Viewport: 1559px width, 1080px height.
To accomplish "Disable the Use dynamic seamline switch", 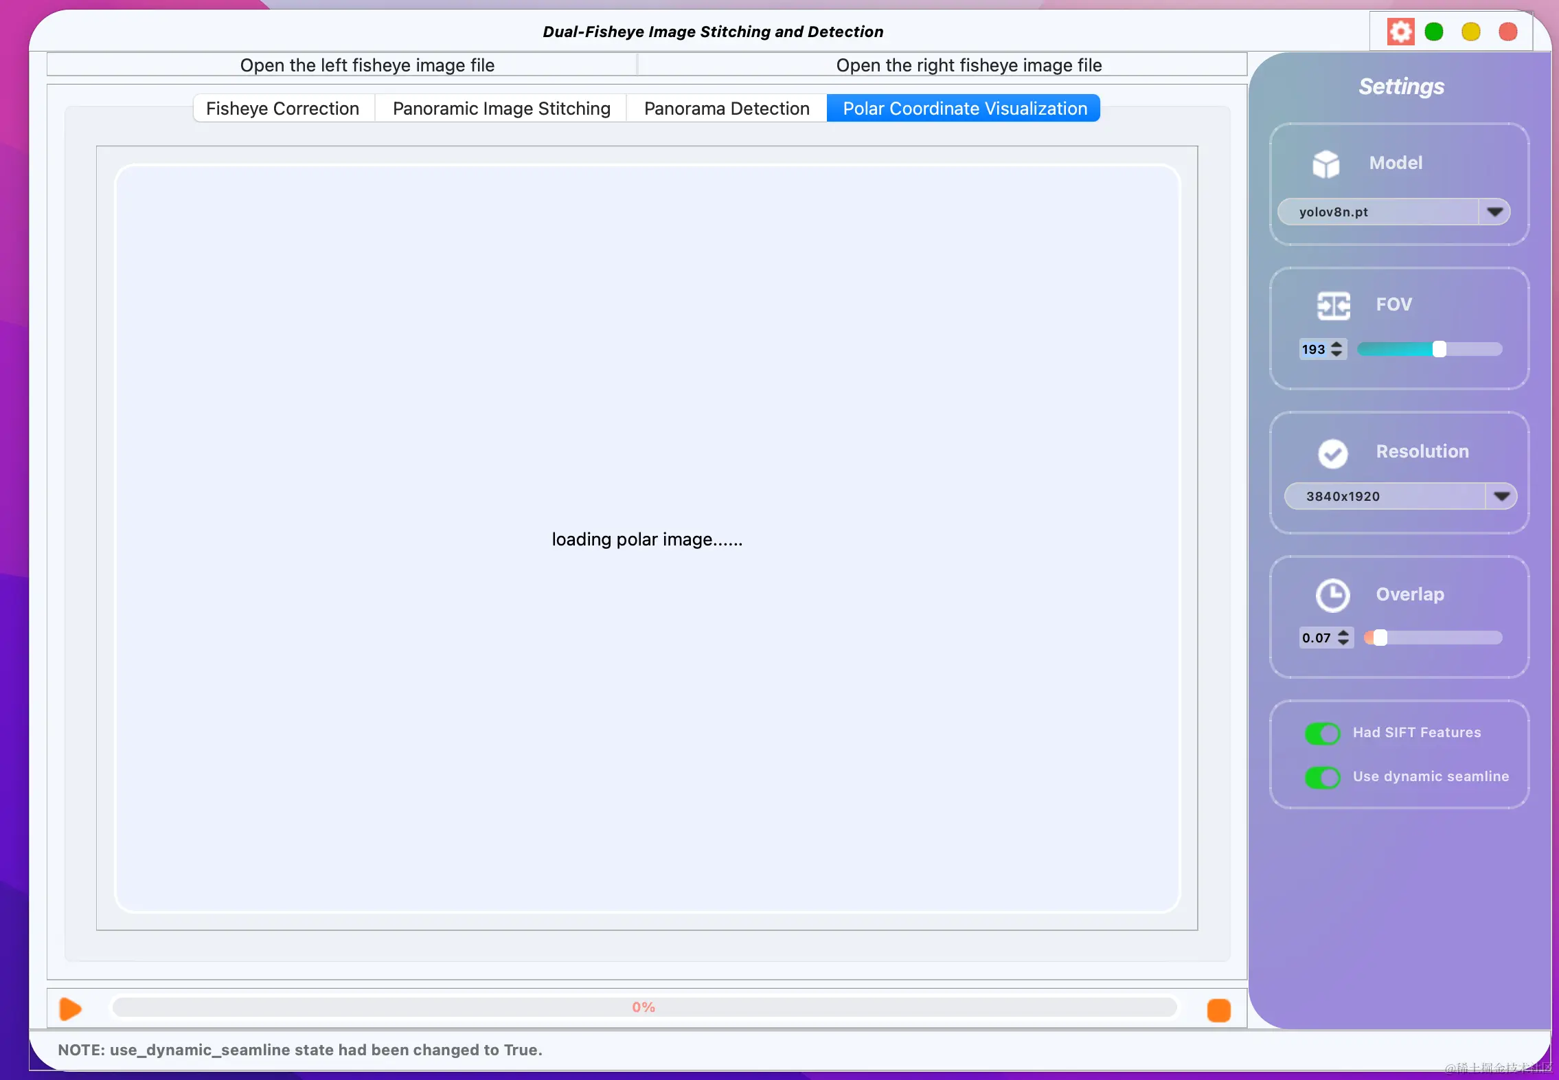I will coord(1322,777).
